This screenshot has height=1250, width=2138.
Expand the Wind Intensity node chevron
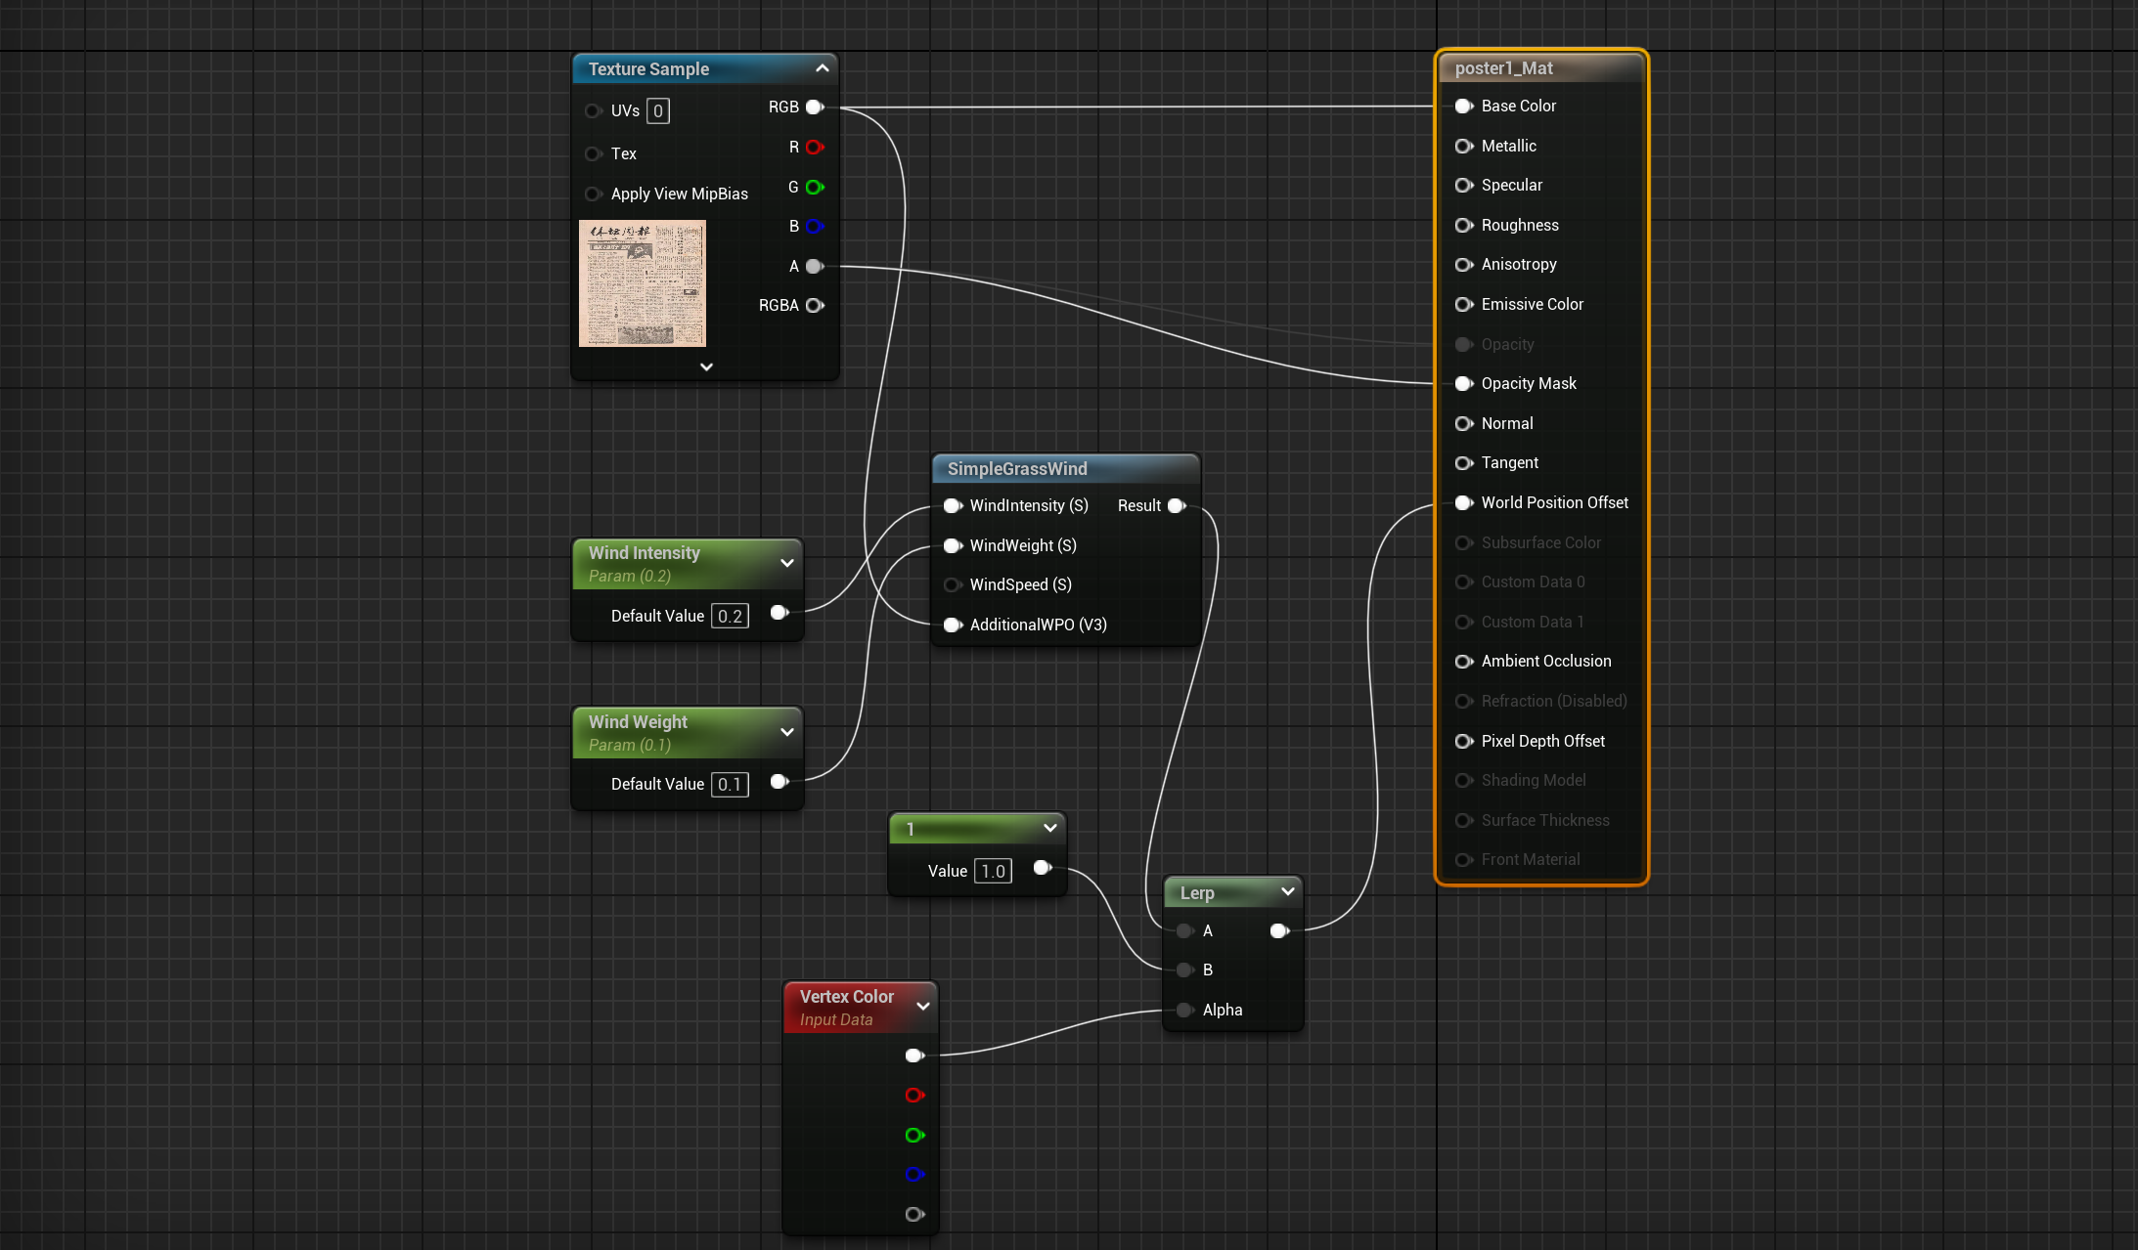(x=786, y=563)
